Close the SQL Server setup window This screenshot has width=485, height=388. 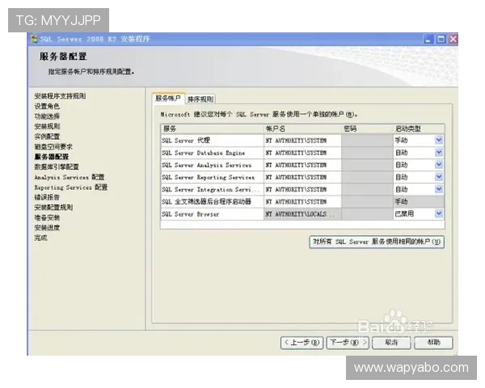tap(453, 39)
